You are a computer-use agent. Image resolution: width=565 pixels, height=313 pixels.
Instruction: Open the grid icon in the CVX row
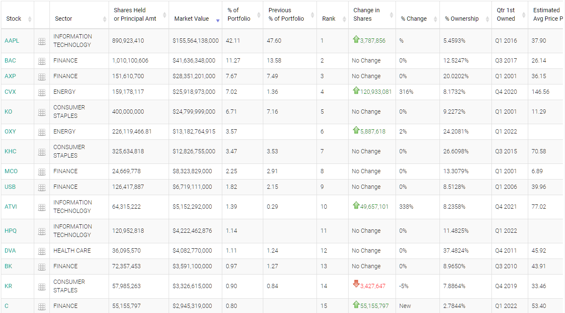42,93
